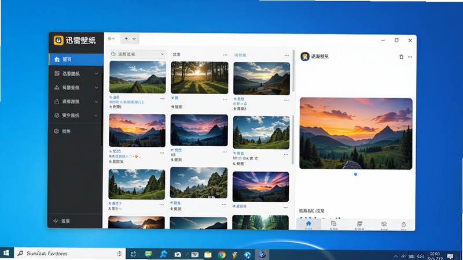Screen dimensions: 463x260
Task: Switch to the puzzle-flower tab in bottom bar
Action: (384, 225)
